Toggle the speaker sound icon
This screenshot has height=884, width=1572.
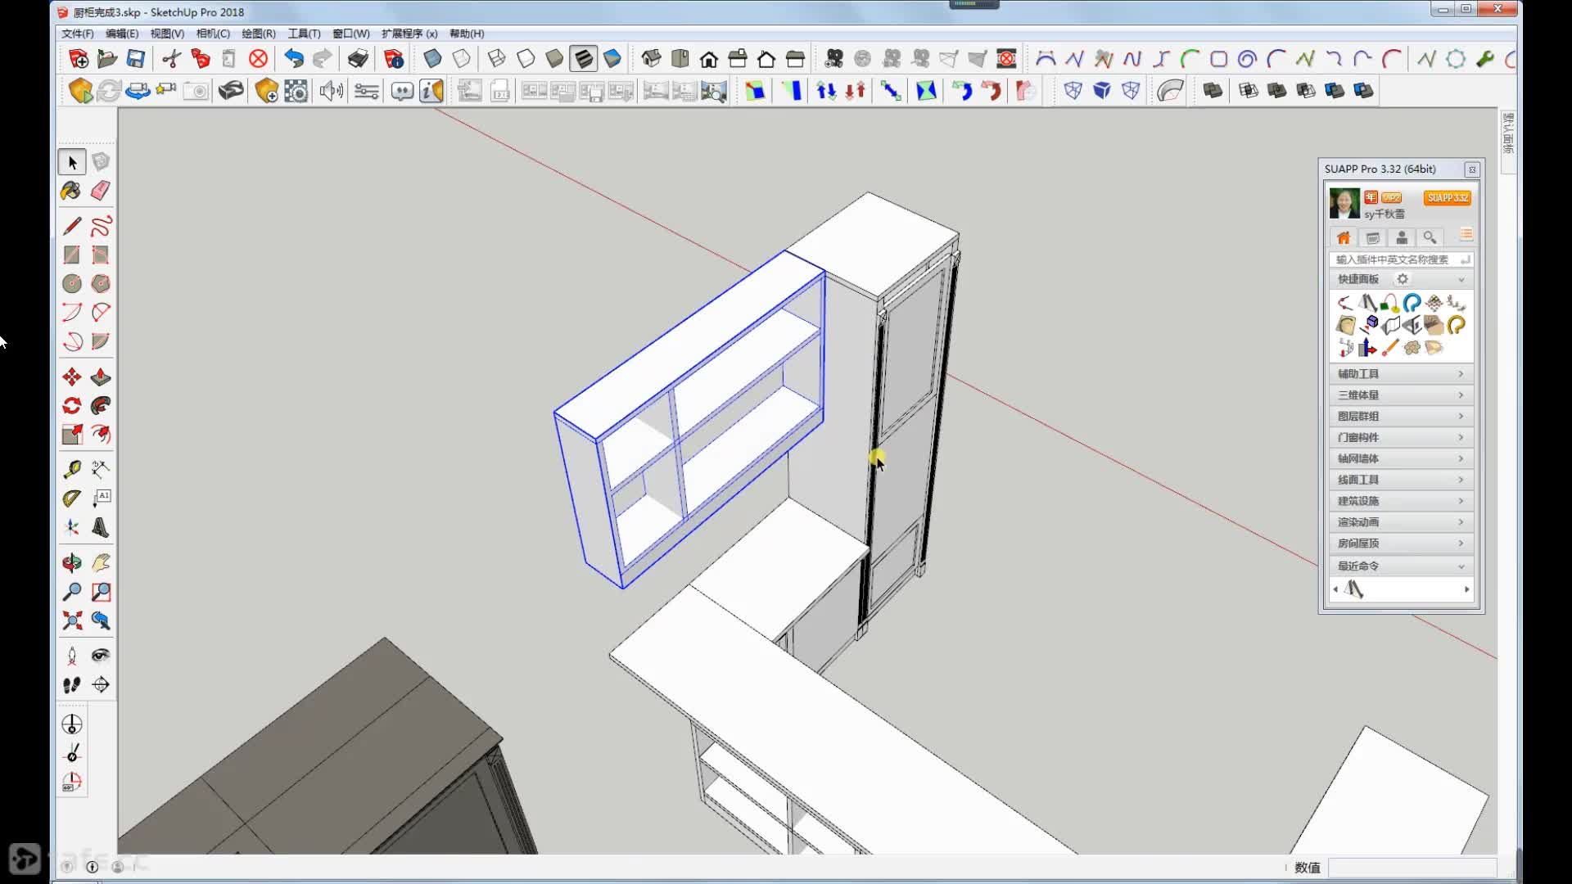[332, 90]
